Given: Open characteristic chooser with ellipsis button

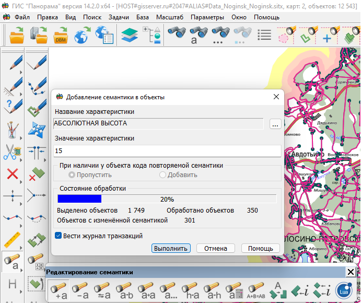Looking at the screenshot, I should click(x=275, y=124).
